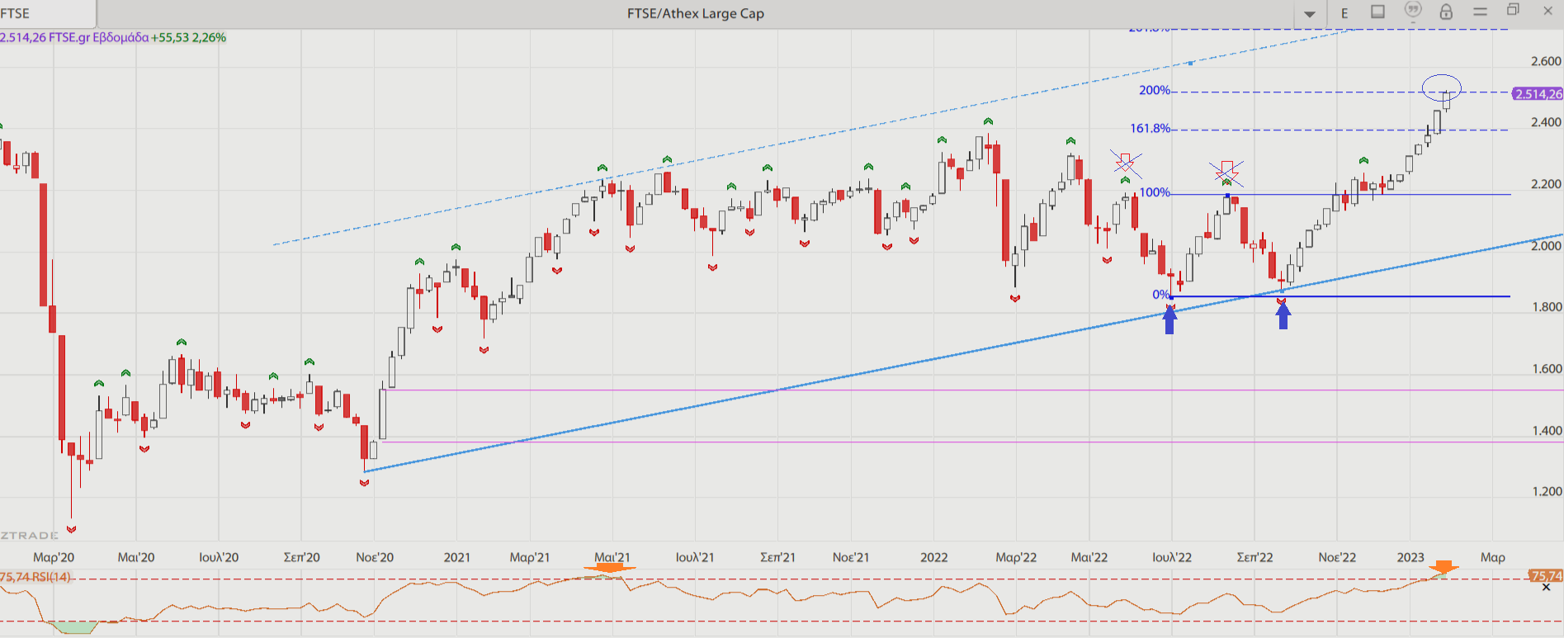Select the crossed-out marker near Σεπ'22 high
Viewport: 1564px width, 638px height.
[x=1226, y=172]
